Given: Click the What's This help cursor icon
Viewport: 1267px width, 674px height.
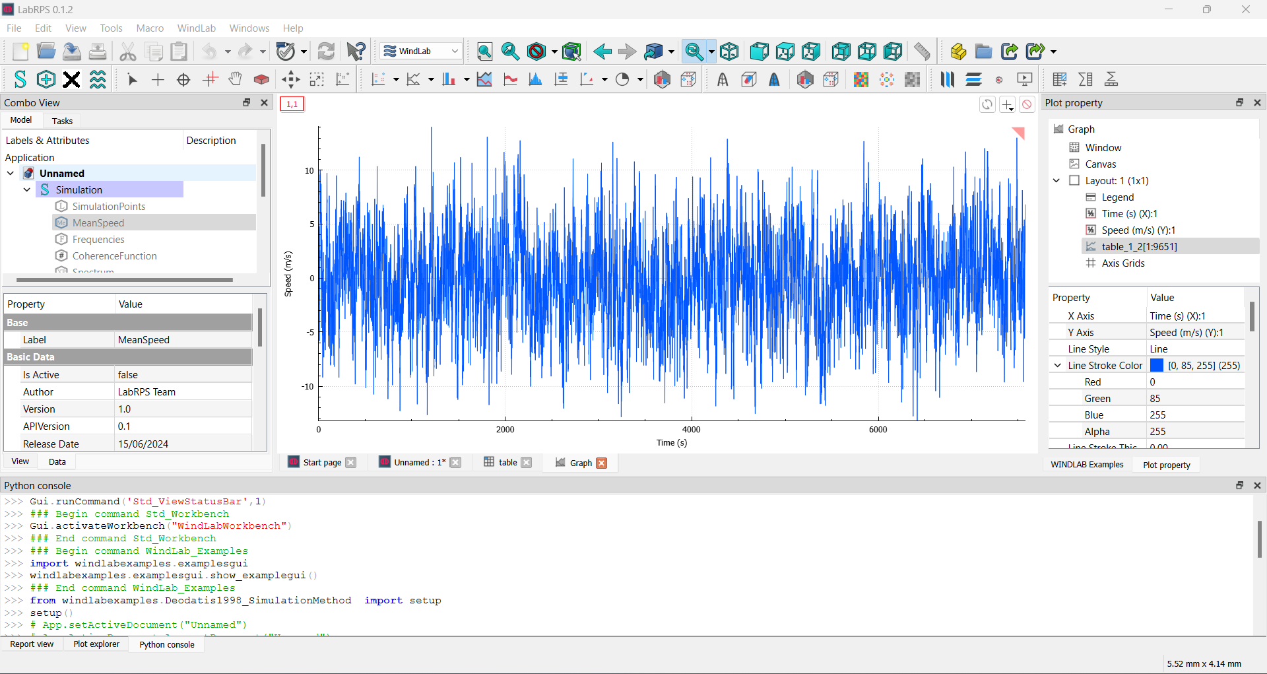Looking at the screenshot, I should click(x=356, y=51).
